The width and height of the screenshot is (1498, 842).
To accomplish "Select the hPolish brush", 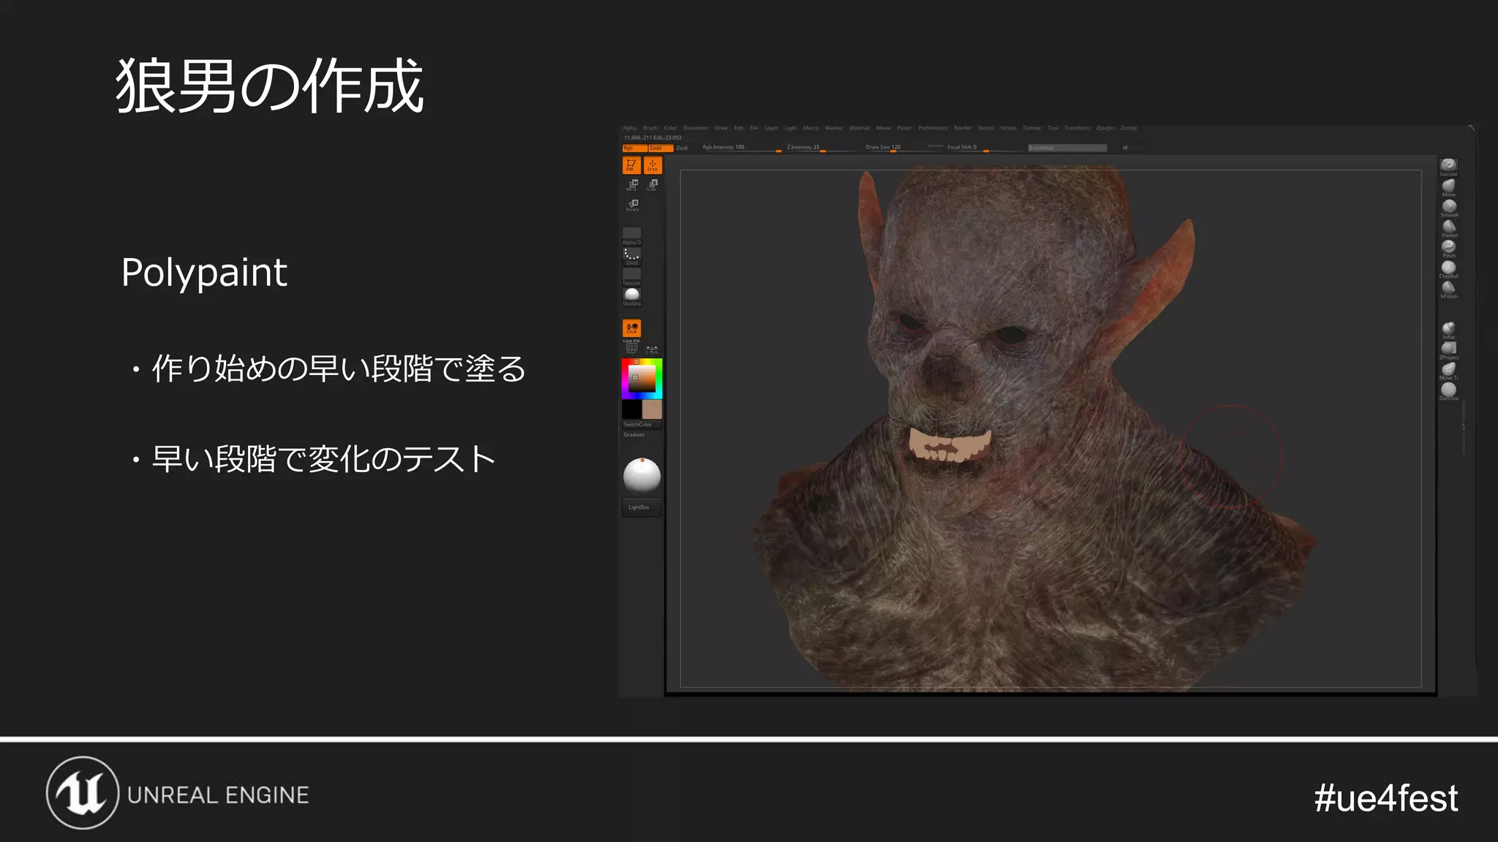I will (1448, 289).
